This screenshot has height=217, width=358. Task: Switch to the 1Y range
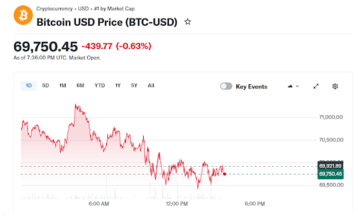[118, 85]
